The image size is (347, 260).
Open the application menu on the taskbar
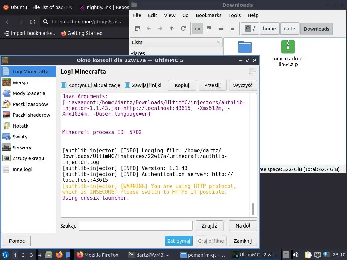[x=5, y=255]
